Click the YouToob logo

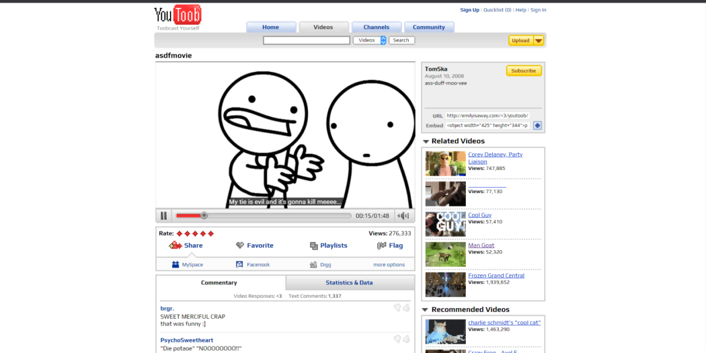[178, 15]
